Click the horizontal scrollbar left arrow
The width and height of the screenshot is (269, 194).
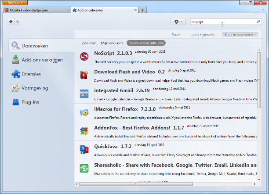point(76,184)
